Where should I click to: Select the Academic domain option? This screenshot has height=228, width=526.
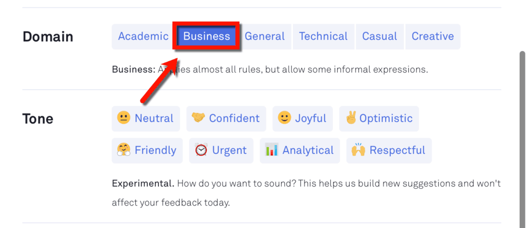click(x=143, y=36)
